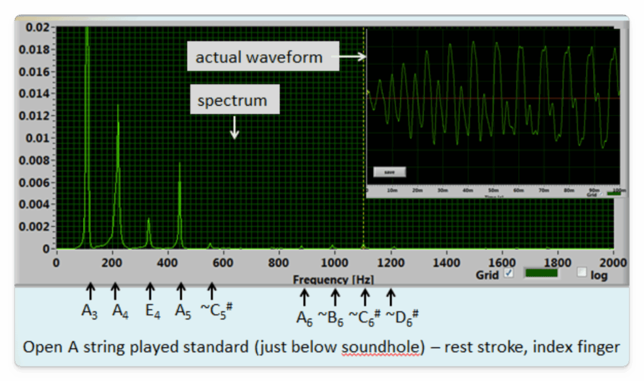Click the arrow above the ~B6 label

[x=335, y=296]
